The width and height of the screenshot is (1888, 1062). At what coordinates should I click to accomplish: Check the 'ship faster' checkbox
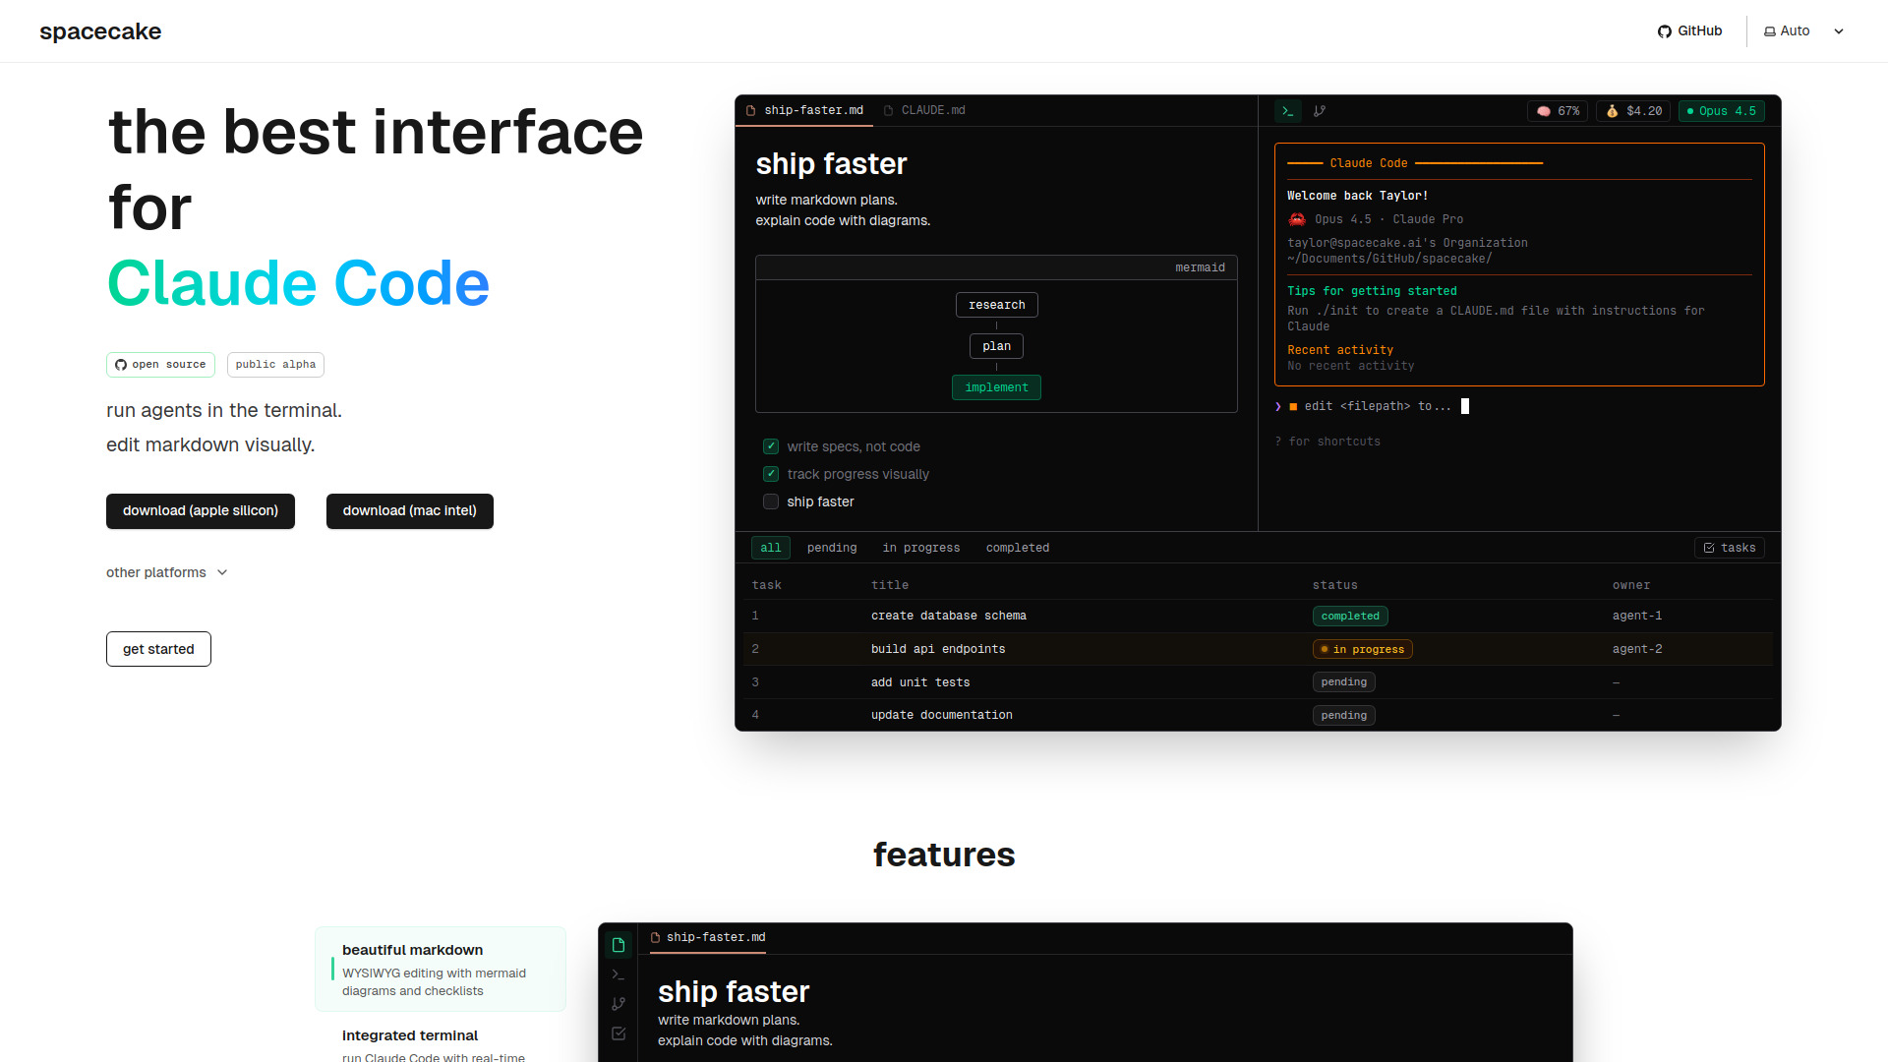[x=771, y=501]
